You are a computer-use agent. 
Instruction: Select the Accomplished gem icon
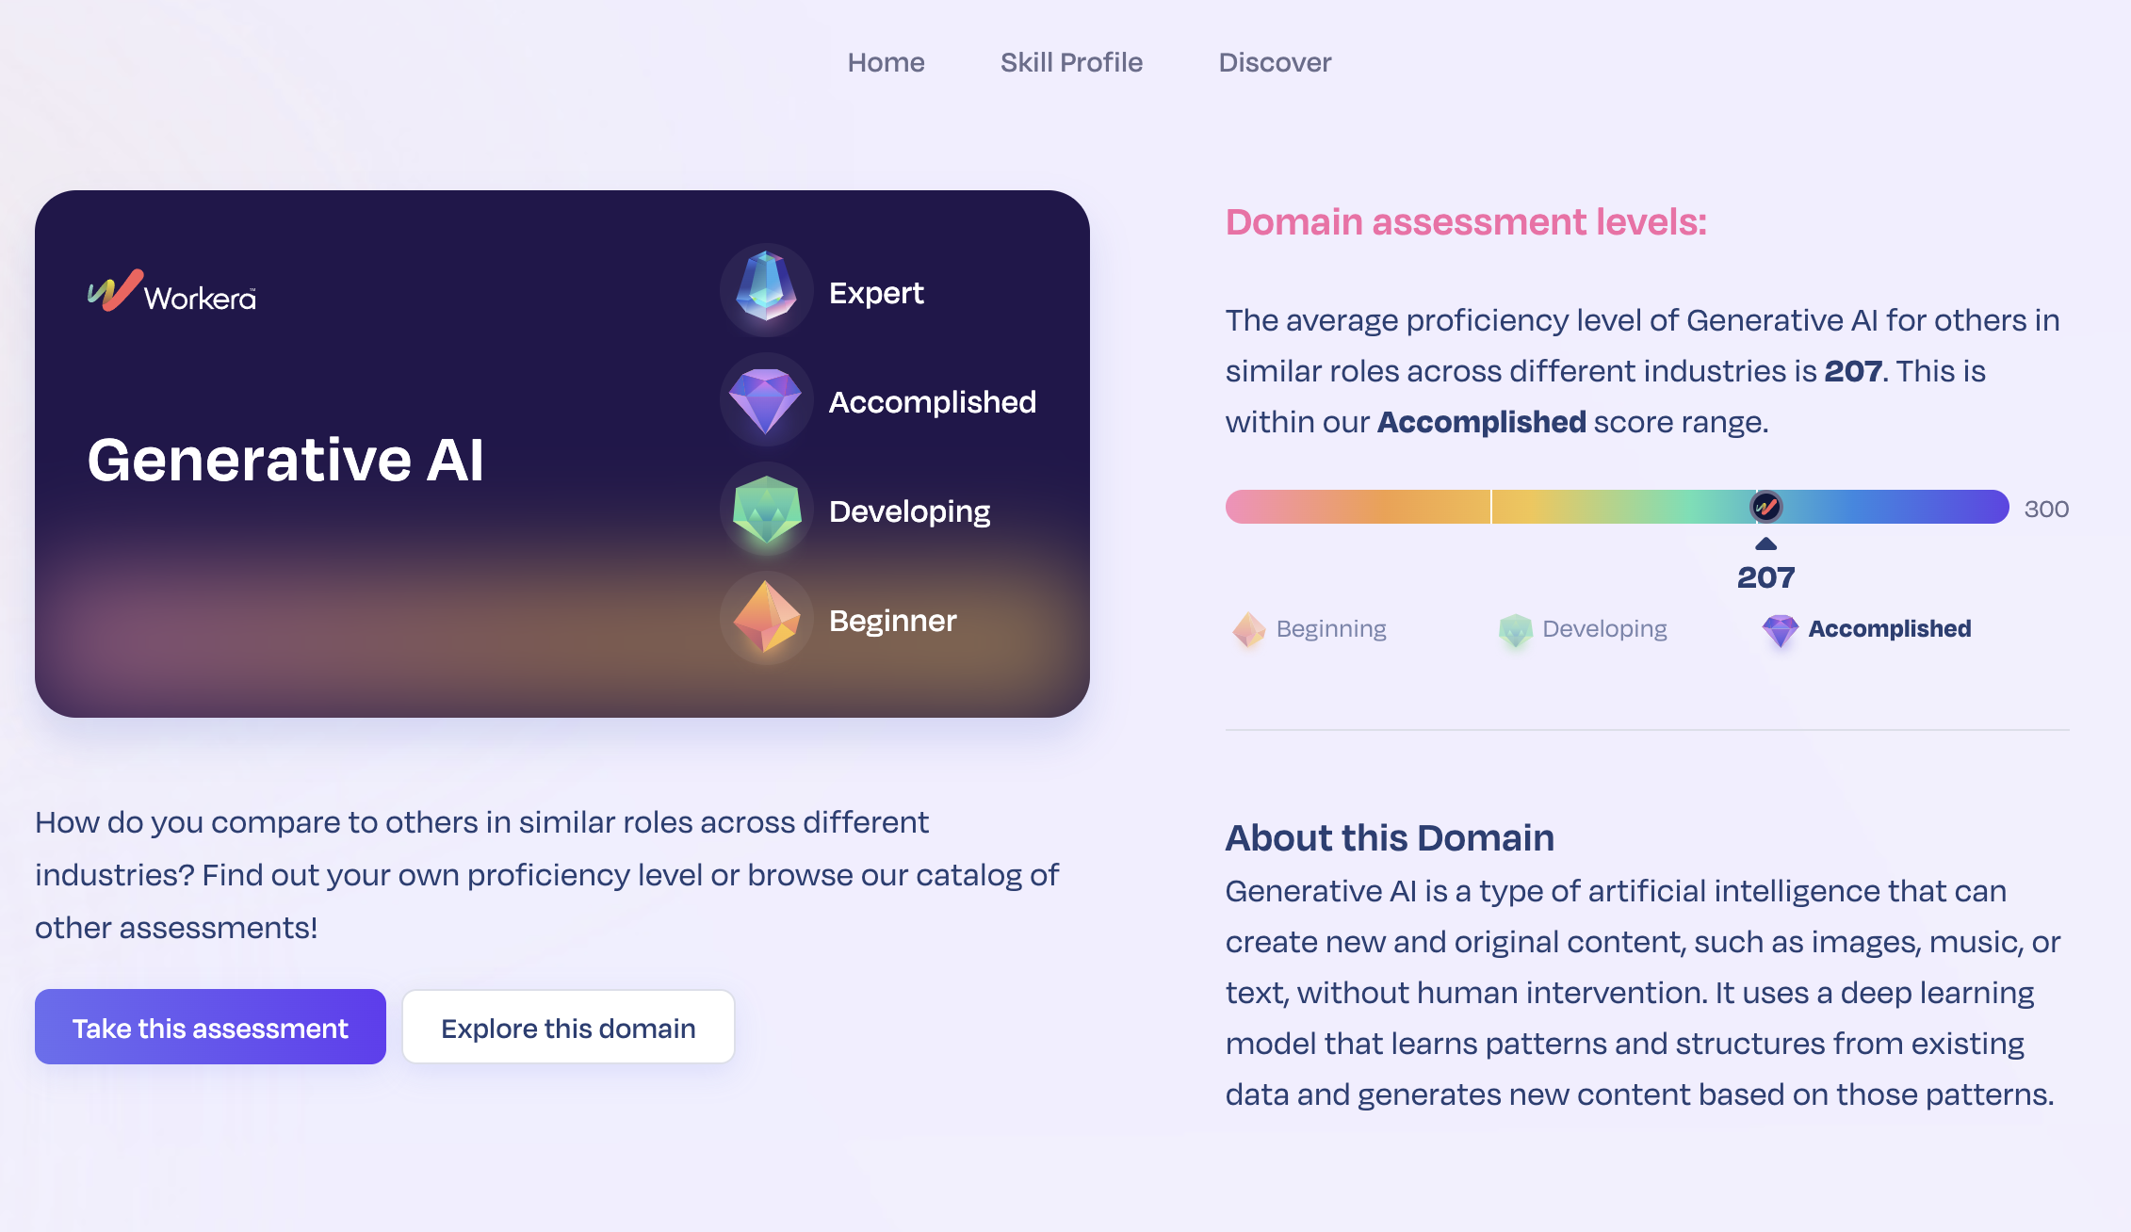(x=766, y=400)
